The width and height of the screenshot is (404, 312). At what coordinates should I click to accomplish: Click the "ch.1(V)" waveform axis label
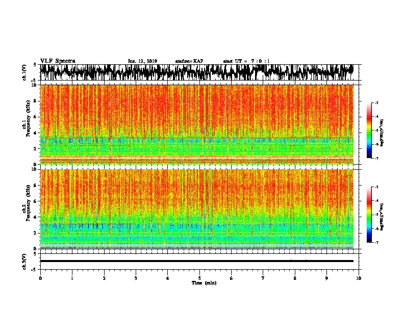[x=24, y=72]
